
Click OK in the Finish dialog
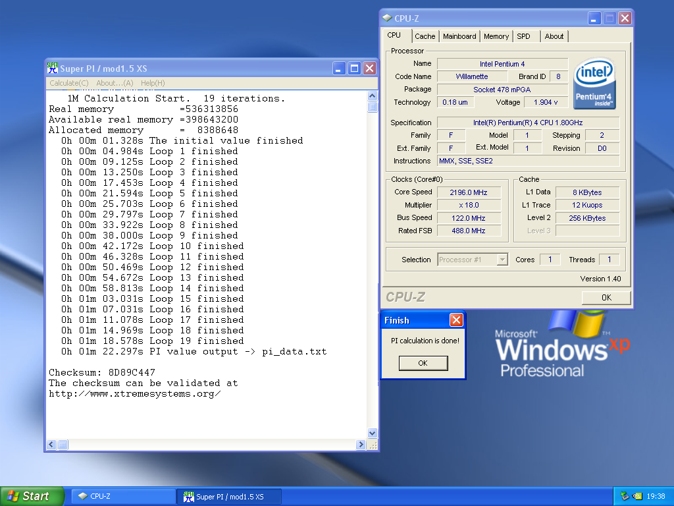[x=423, y=363]
